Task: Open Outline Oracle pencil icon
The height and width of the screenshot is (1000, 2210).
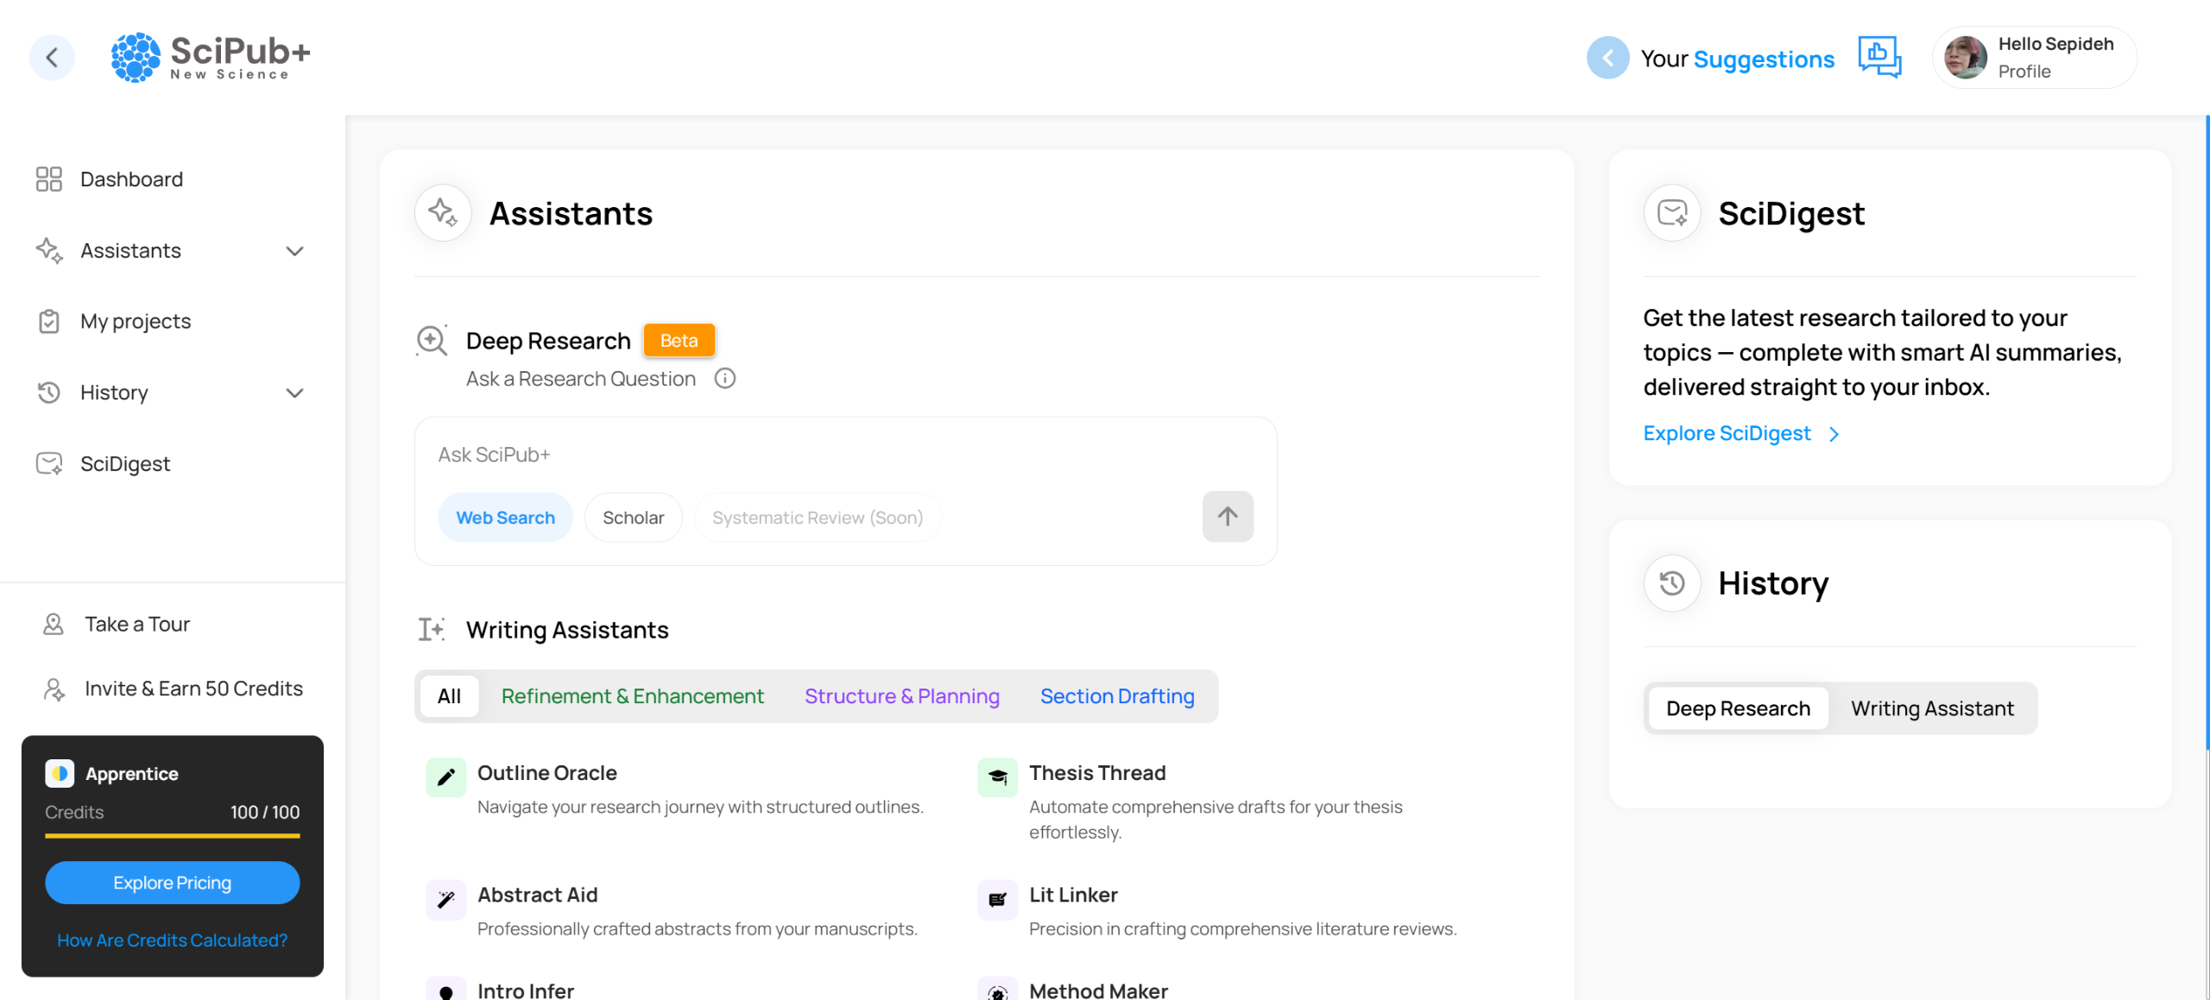Action: (445, 777)
